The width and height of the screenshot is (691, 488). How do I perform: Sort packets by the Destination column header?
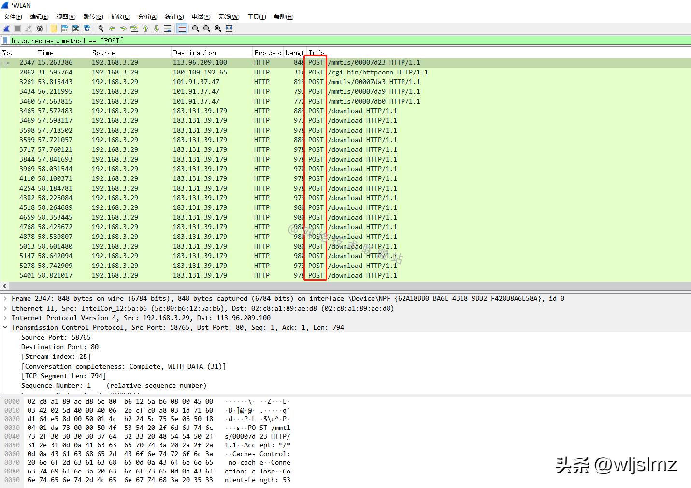[194, 53]
